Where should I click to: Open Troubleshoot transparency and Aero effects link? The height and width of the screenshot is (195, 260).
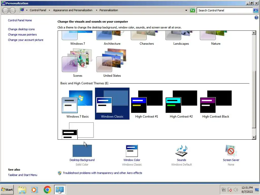[102, 173]
